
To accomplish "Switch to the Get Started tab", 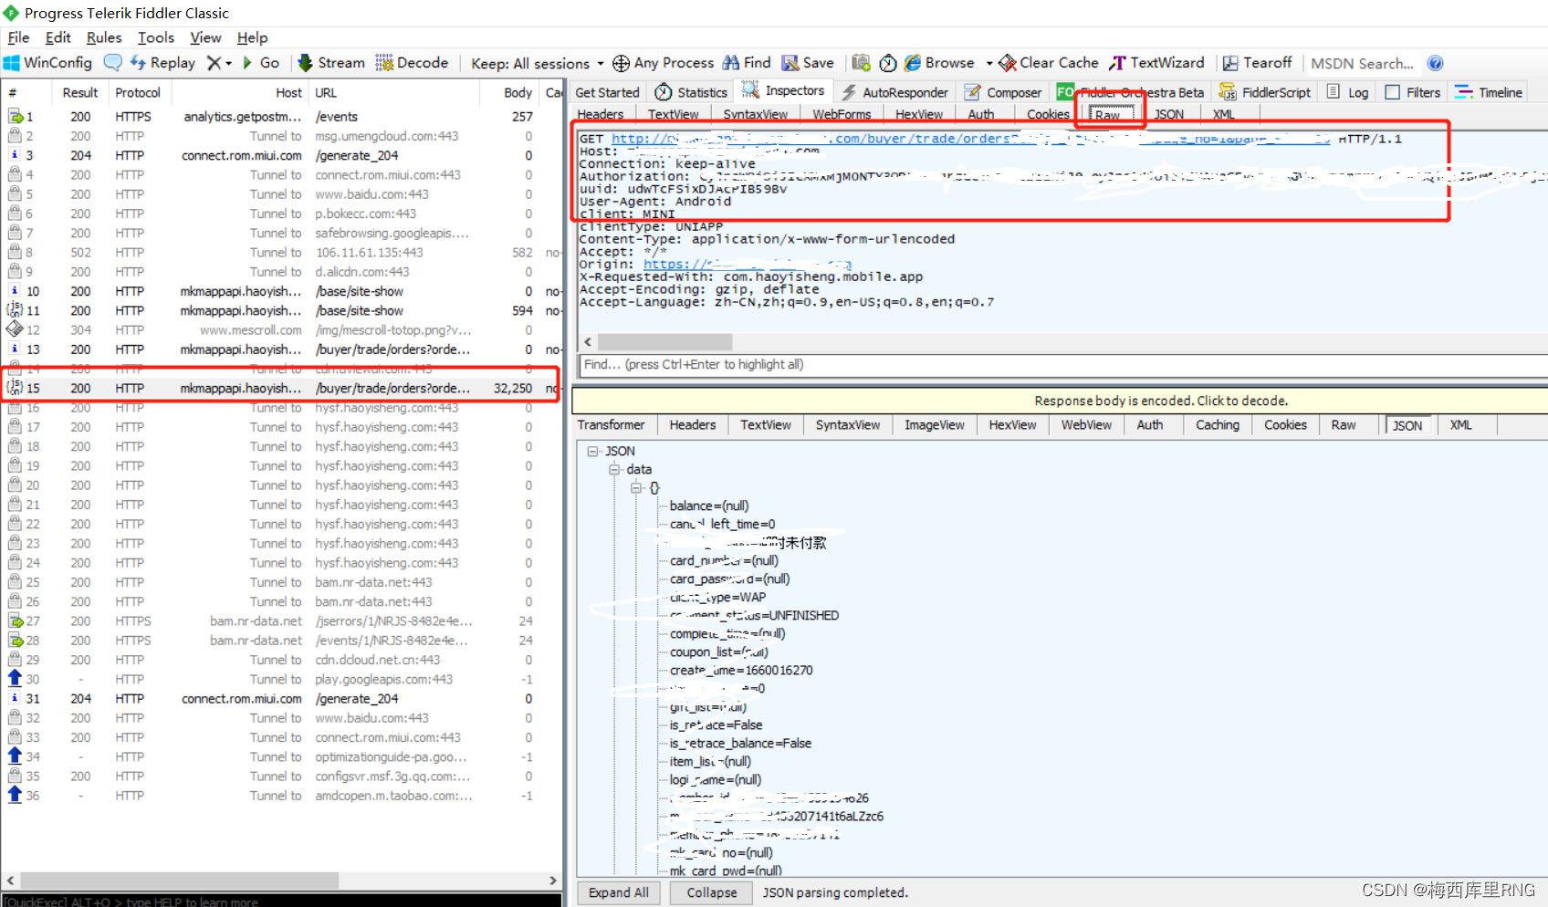I will [x=607, y=92].
